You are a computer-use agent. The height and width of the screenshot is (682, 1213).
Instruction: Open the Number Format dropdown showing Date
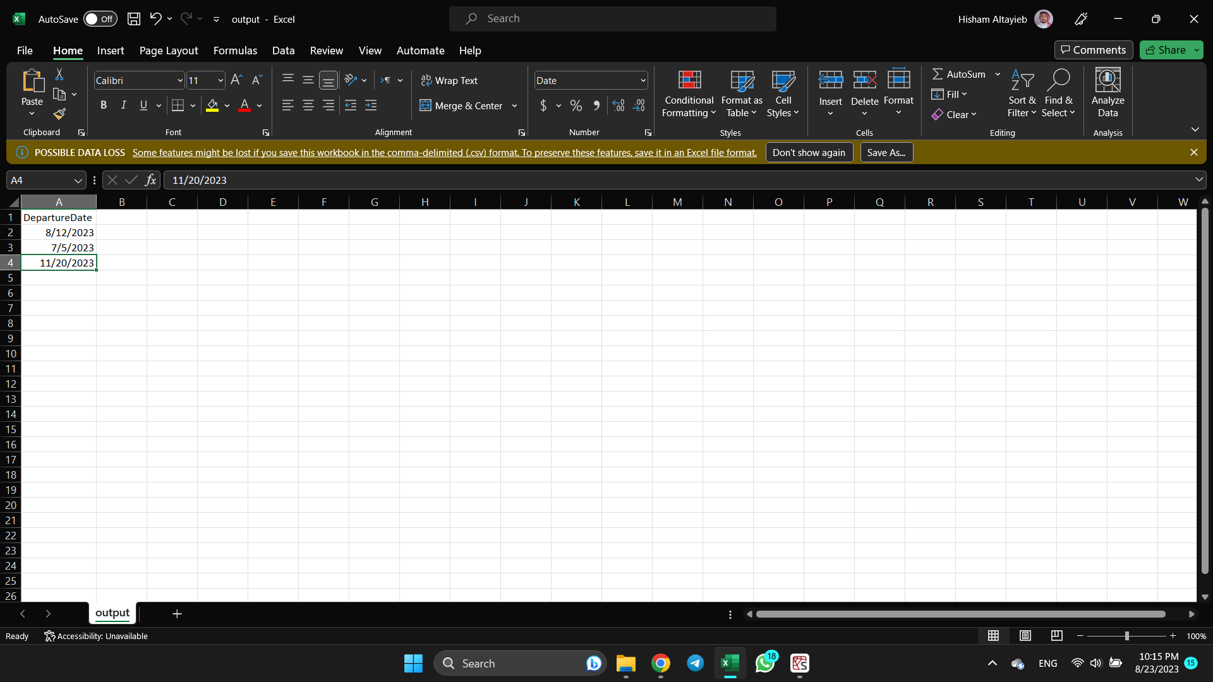pyautogui.click(x=643, y=81)
